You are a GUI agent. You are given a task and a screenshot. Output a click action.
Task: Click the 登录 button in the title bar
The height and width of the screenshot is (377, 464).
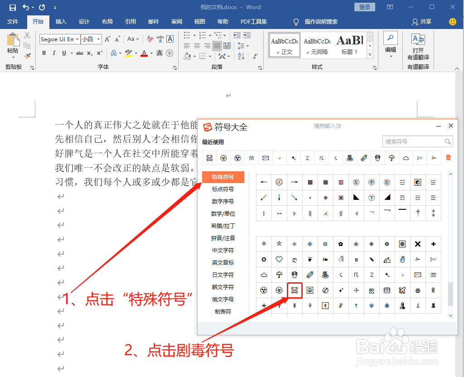point(364,7)
